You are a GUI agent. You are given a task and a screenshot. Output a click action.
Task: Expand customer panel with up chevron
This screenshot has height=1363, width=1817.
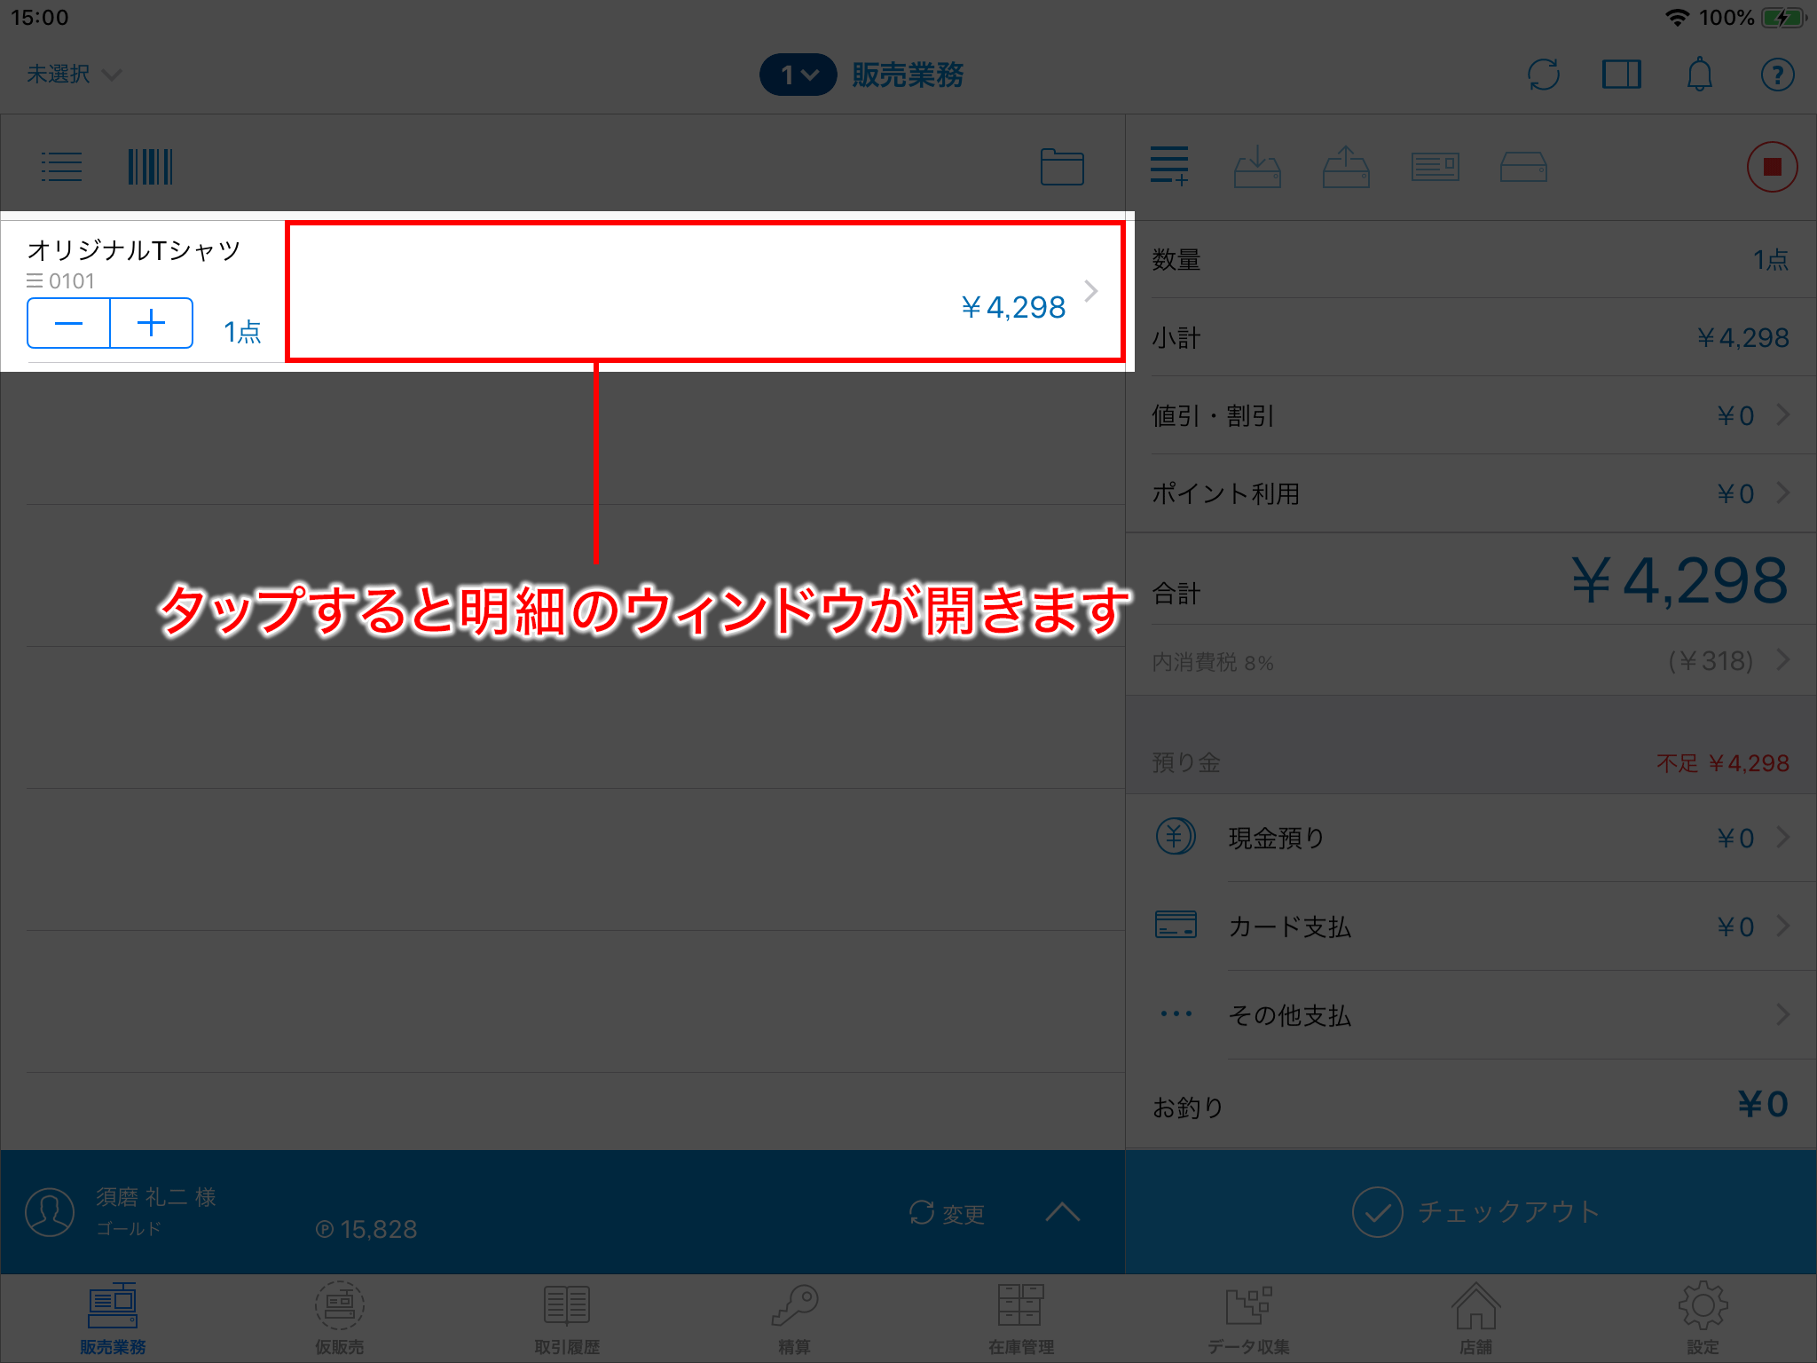pyautogui.click(x=1062, y=1212)
